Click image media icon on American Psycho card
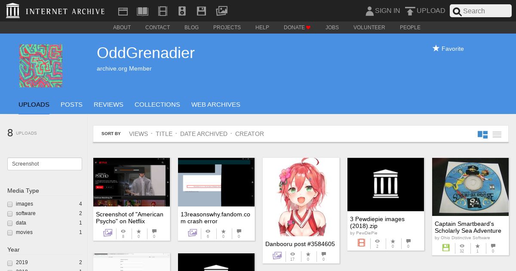Image resolution: width=516 pixels, height=271 pixels. [107, 233]
